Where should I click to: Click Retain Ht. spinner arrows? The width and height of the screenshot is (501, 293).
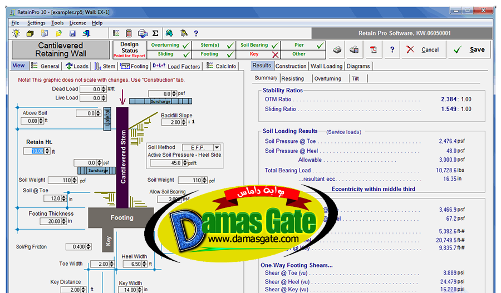pyautogui.click(x=47, y=151)
